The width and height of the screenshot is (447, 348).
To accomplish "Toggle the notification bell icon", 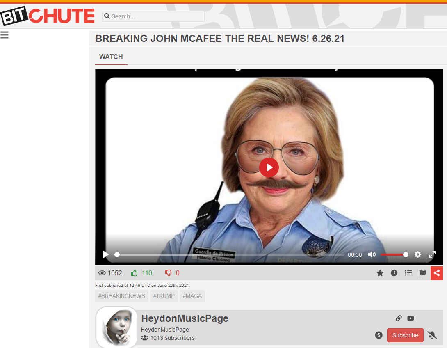I will pyautogui.click(x=432, y=335).
